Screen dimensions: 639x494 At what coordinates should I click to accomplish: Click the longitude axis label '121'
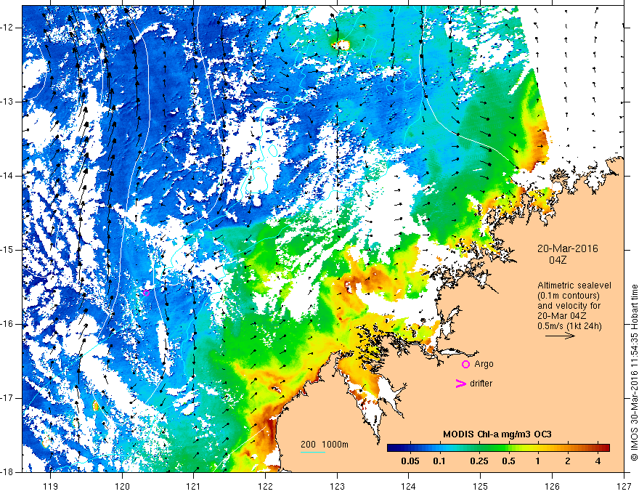(x=194, y=486)
